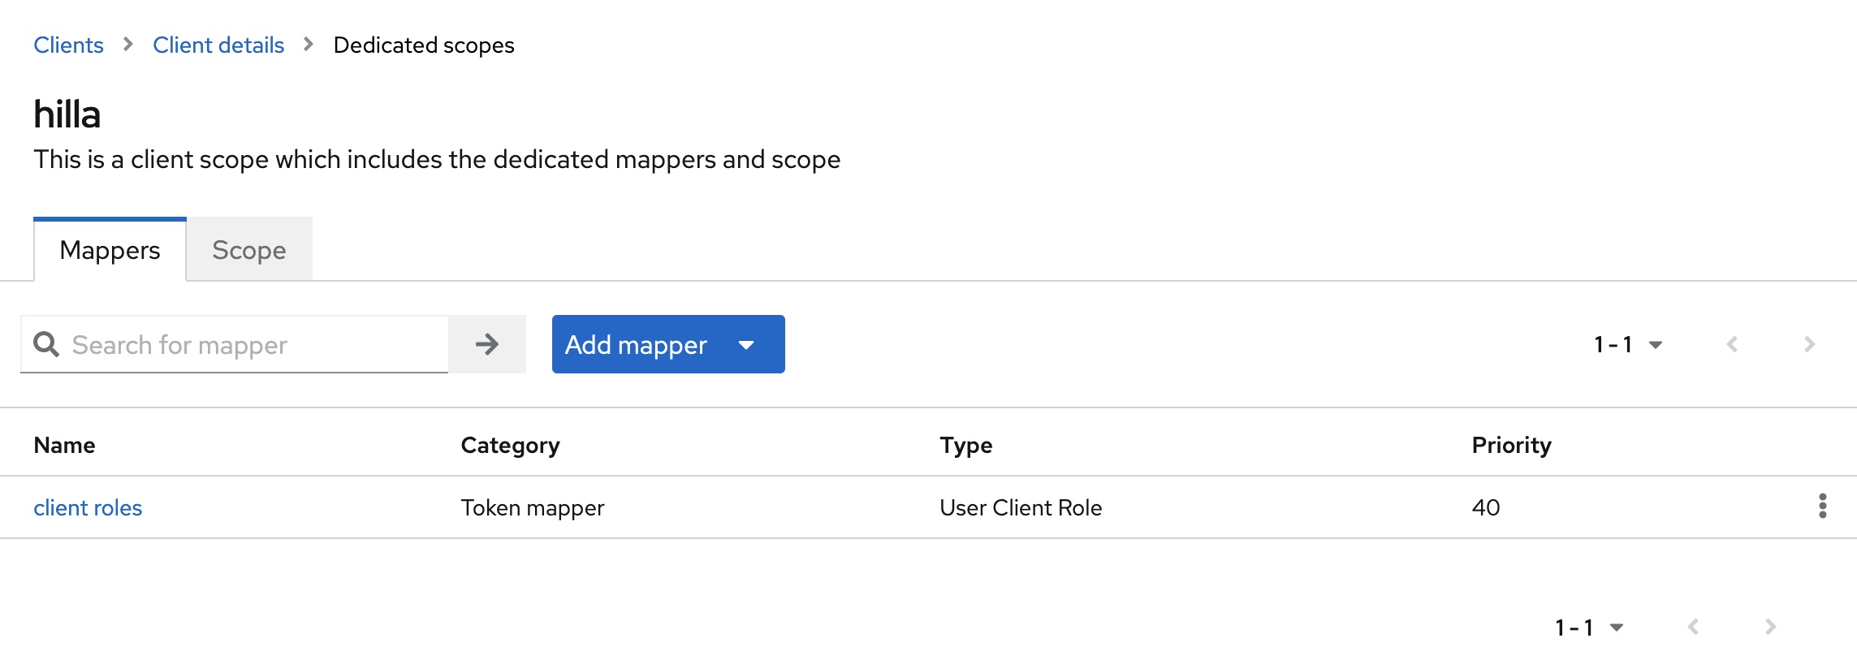Navigate to Clients breadcrumb link
This screenshot has height=664, width=1857.
[68, 45]
